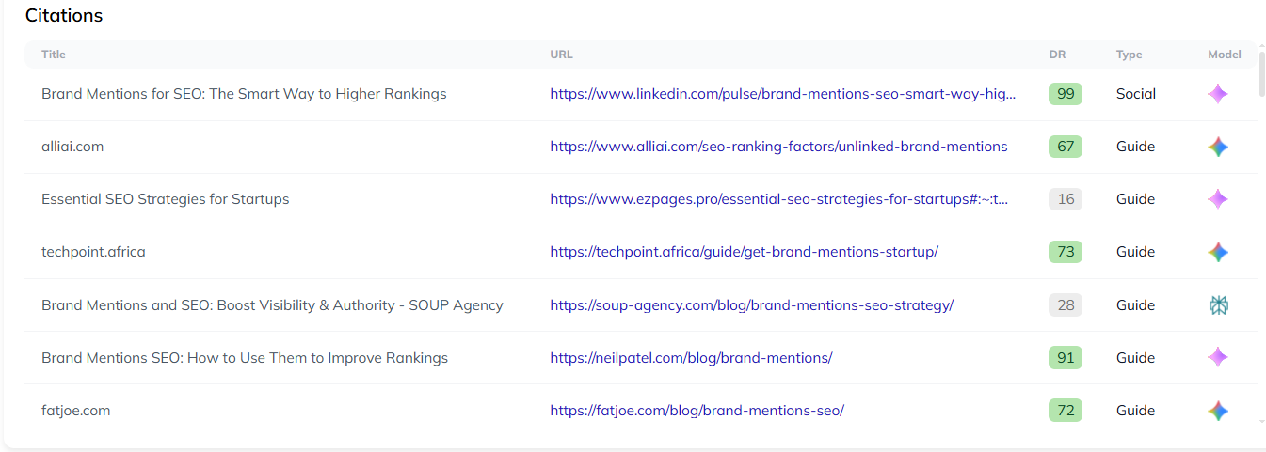Click the citations table vertical scrollbar

click(x=1261, y=75)
